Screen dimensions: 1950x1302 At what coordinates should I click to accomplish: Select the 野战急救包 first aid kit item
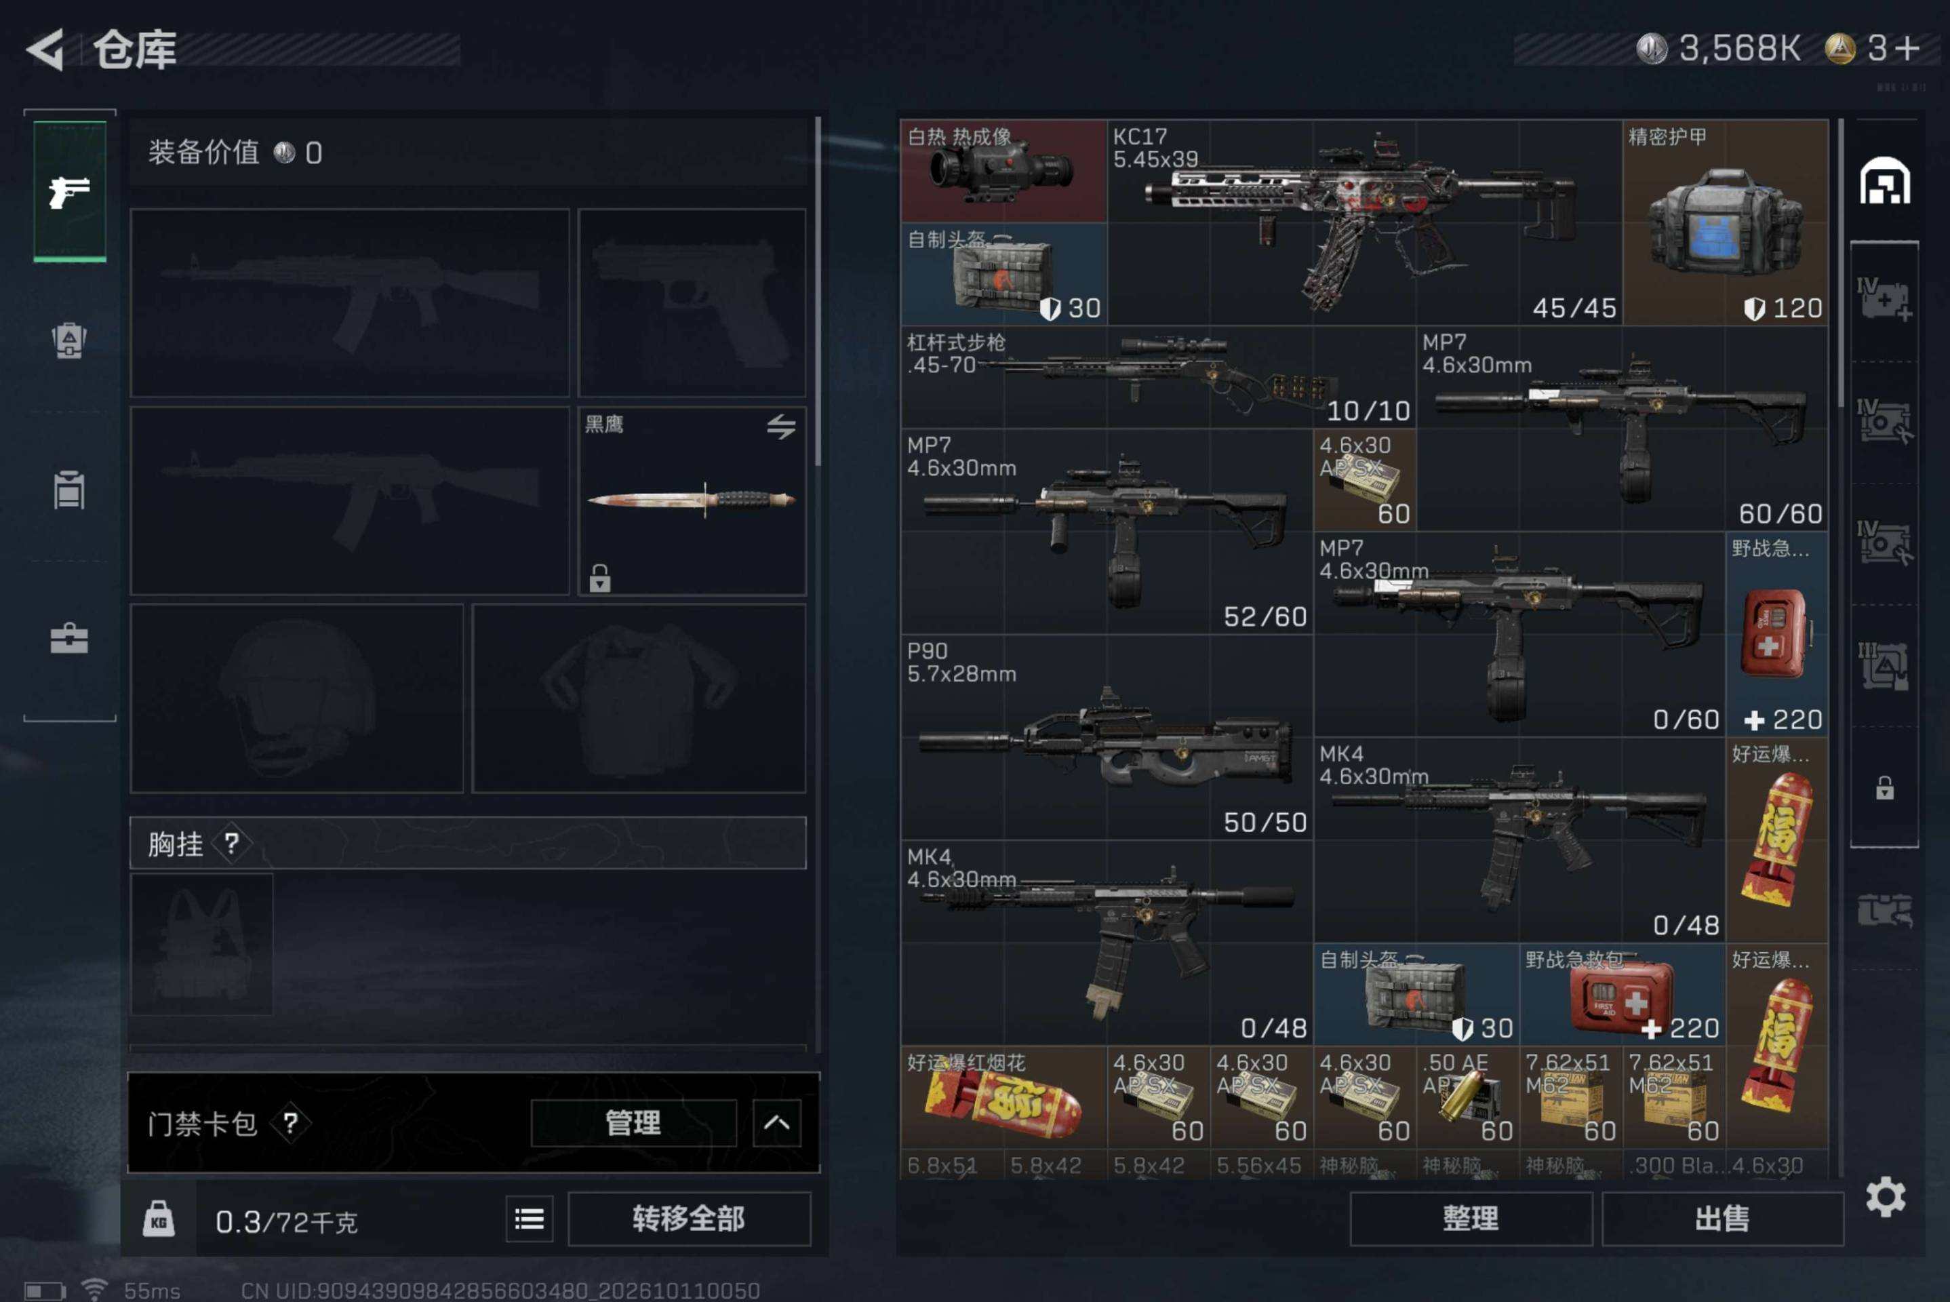point(1622,995)
